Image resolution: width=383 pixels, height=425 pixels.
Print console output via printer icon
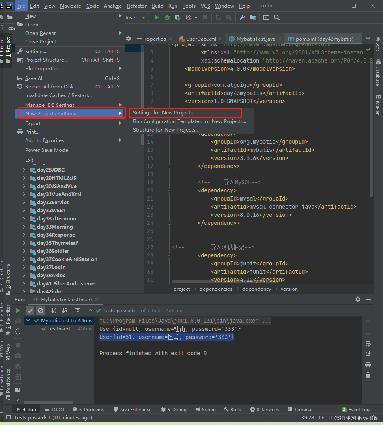coord(368,365)
